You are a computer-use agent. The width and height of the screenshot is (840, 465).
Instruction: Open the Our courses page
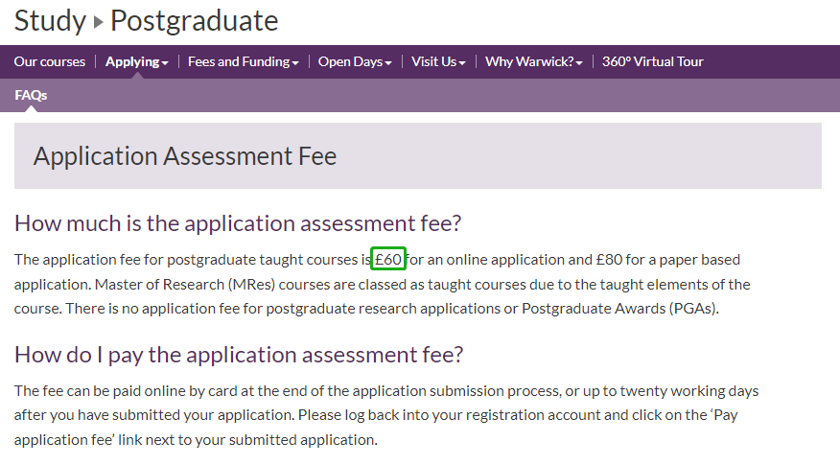(x=49, y=62)
